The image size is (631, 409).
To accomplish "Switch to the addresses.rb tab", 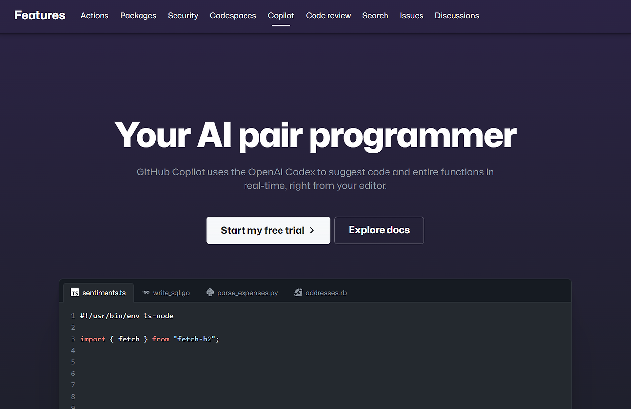I will click(320, 293).
